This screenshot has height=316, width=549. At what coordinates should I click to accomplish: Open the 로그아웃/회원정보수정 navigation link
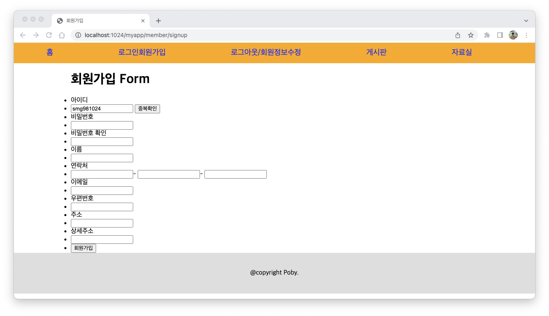pyautogui.click(x=266, y=52)
